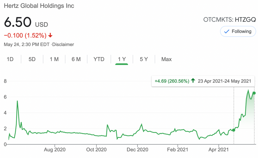Click the 6.50 price value
The width and height of the screenshot is (258, 158).
coord(18,22)
